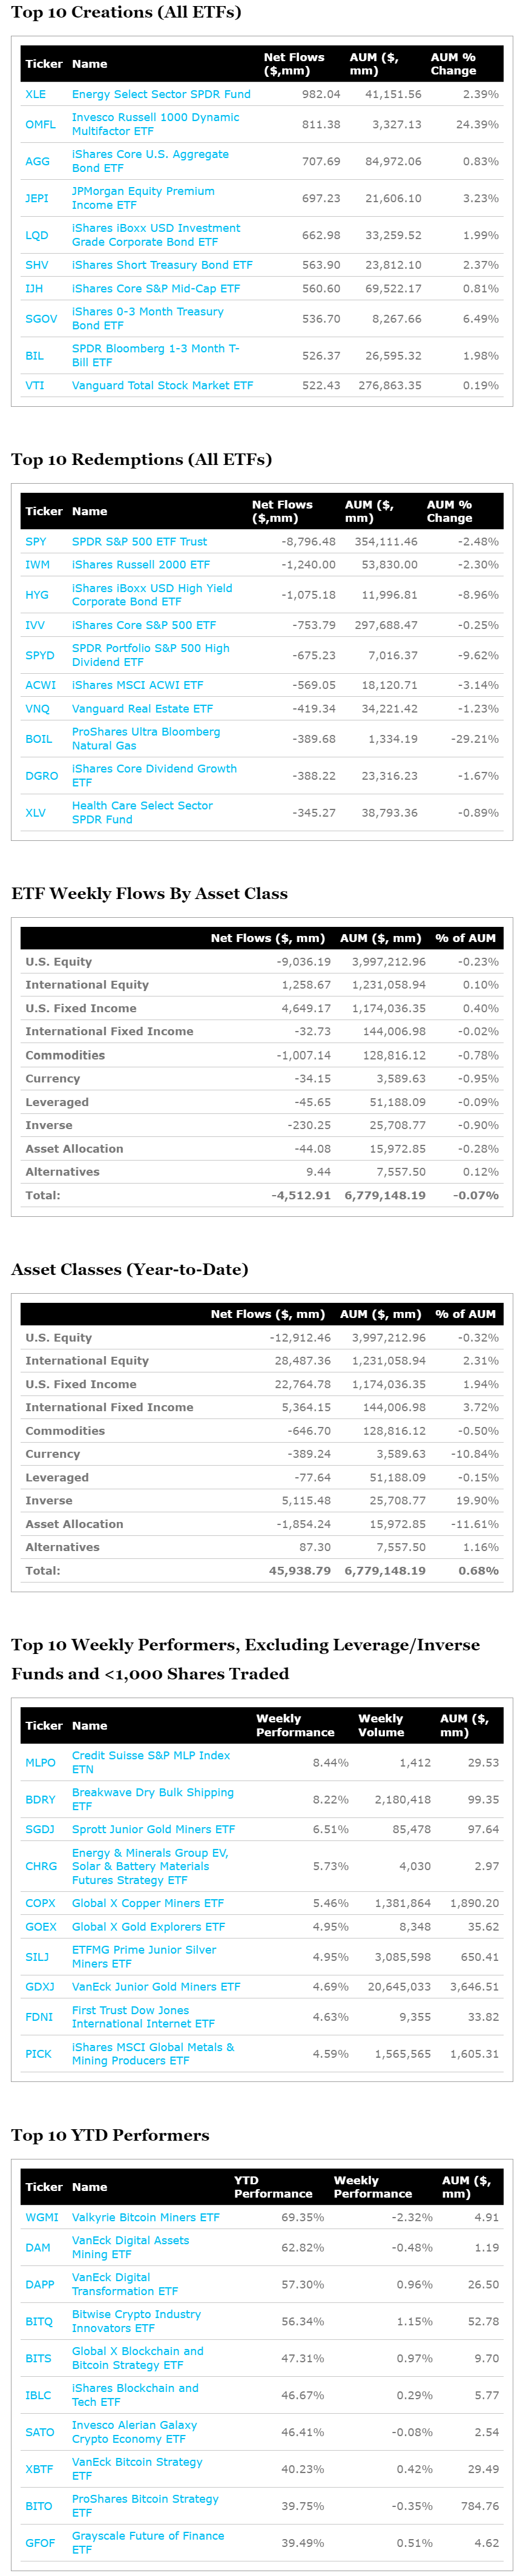Click the JEPI ticker symbol
Image resolution: width=523 pixels, height=2576 pixels.
pyautogui.click(x=37, y=198)
